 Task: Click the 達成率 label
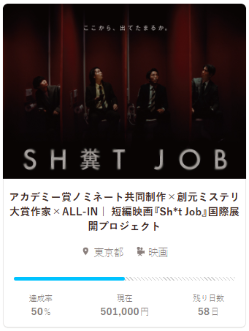[41, 298]
